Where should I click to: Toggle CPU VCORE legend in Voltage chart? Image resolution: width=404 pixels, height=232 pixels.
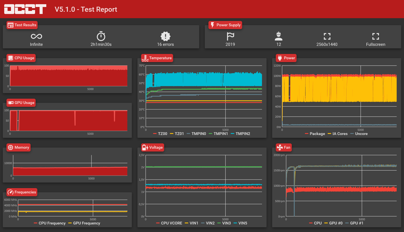coord(169,223)
